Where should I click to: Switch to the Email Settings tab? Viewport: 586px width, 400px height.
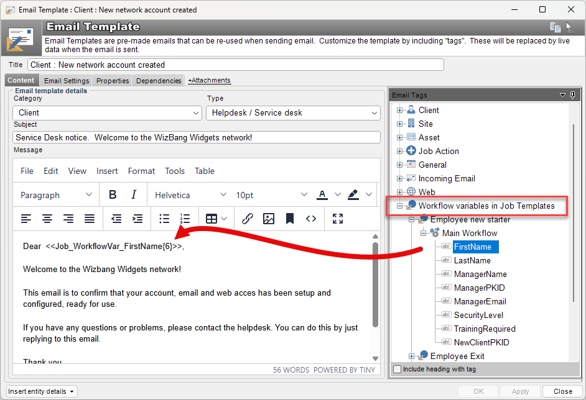tap(66, 80)
